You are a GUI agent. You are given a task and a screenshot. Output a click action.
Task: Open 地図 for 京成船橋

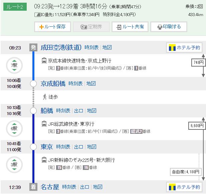click(91, 84)
